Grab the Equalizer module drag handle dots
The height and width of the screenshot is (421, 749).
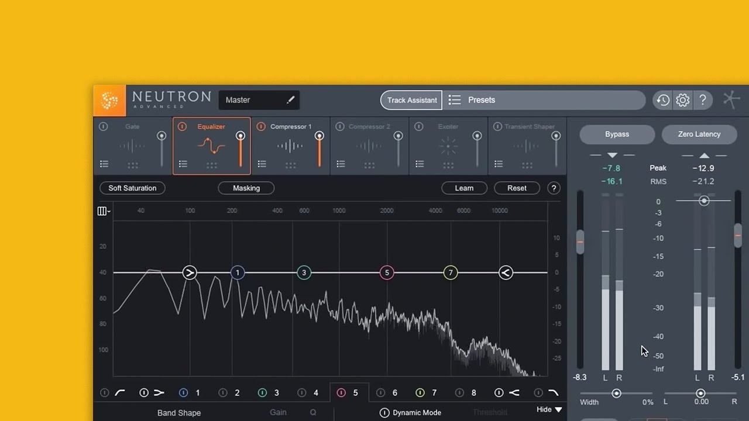[212, 165]
